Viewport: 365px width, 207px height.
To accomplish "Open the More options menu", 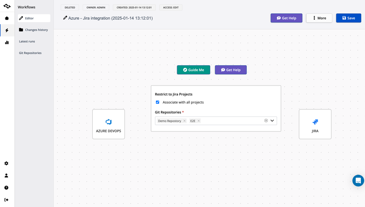I will click(319, 18).
